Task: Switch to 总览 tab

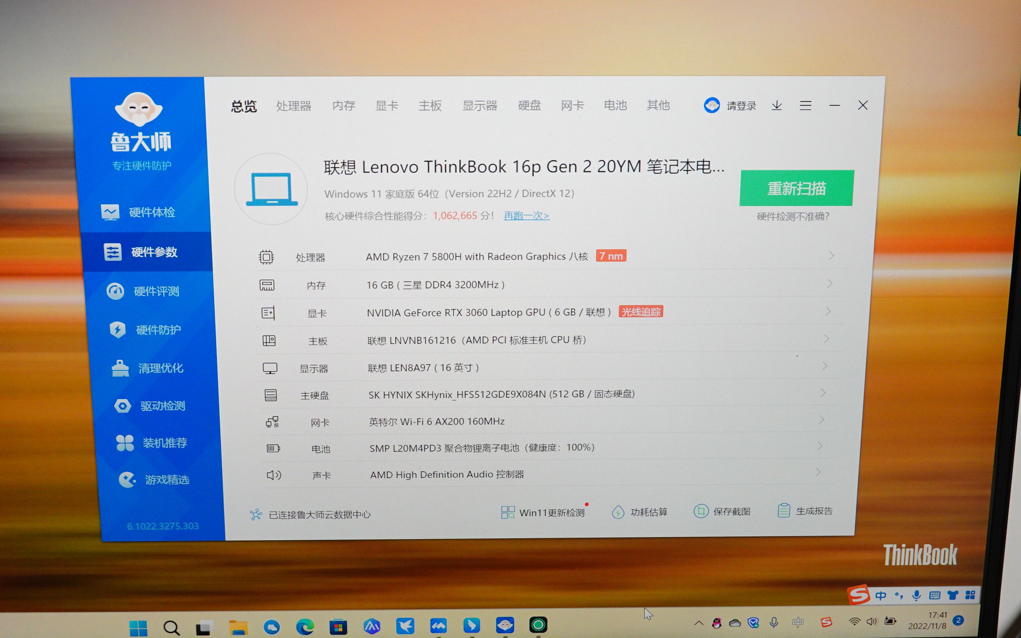Action: [x=244, y=106]
